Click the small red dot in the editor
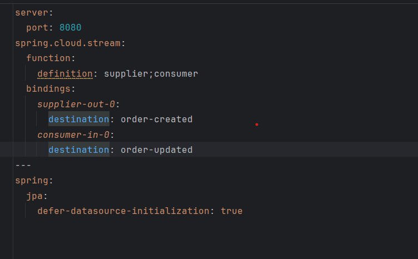The image size is (418, 259). pos(256,124)
